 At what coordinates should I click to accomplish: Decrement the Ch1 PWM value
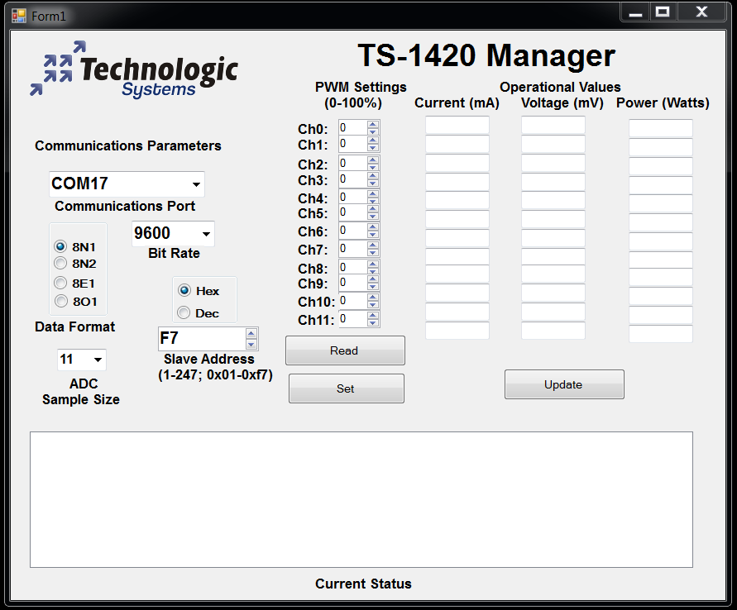pyautogui.click(x=373, y=147)
